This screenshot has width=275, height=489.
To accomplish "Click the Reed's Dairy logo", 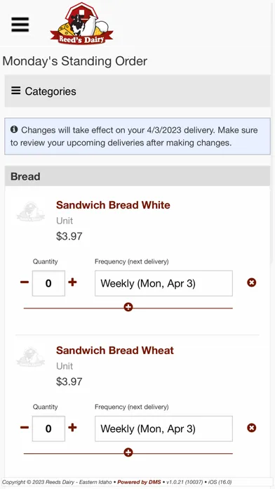I will point(81,24).
